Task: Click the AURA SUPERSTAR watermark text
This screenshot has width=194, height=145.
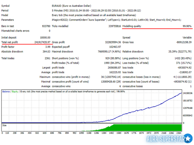Action: point(166,139)
